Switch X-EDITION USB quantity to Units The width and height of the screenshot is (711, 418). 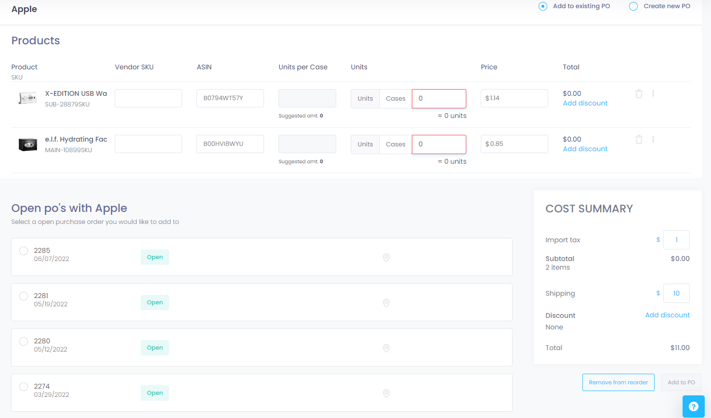coord(365,99)
